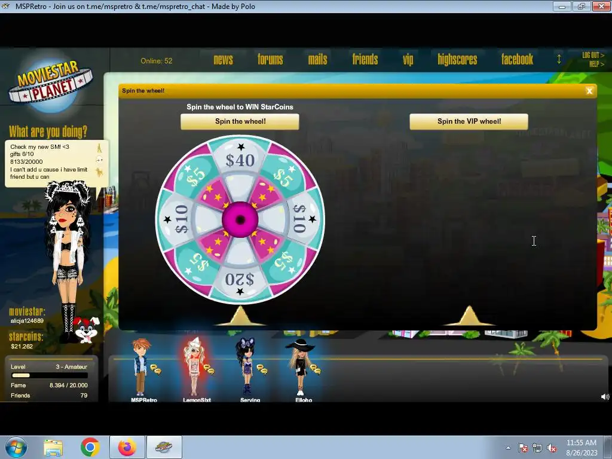The height and width of the screenshot is (459, 612).
Task: Click the Spin the VIP wheel! button
Action: tap(469, 121)
